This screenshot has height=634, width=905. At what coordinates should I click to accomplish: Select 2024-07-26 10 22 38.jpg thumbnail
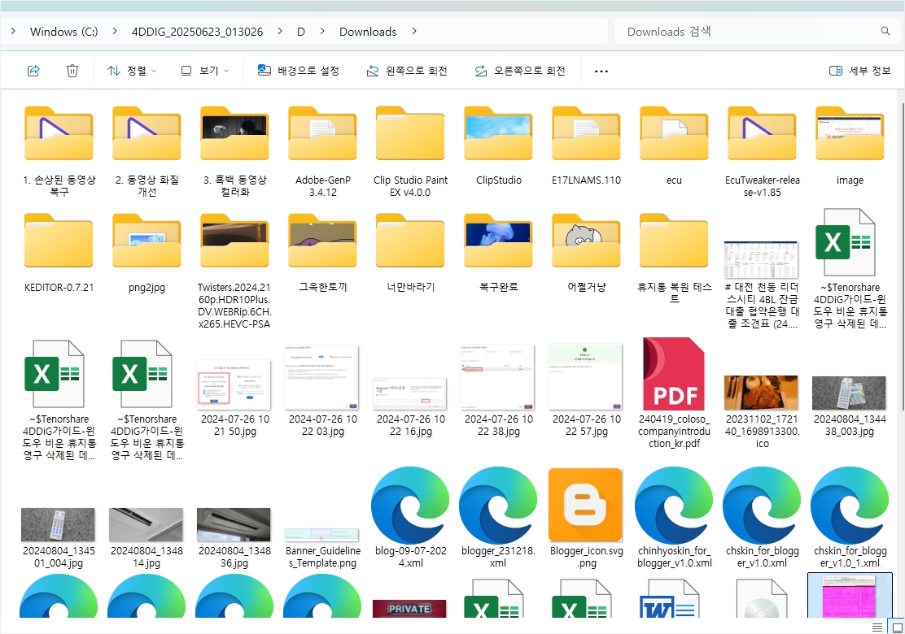[499, 377]
